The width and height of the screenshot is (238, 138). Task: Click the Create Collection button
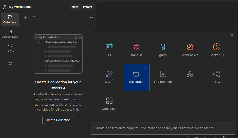pos(58,120)
